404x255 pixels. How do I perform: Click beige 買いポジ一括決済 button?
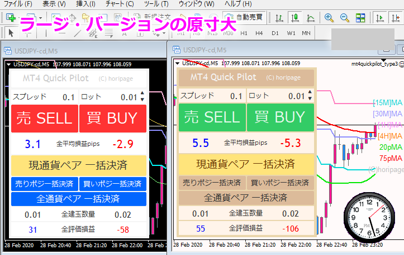pos(281,183)
